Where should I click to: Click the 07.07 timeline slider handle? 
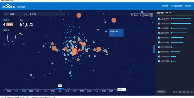tap(60, 89)
